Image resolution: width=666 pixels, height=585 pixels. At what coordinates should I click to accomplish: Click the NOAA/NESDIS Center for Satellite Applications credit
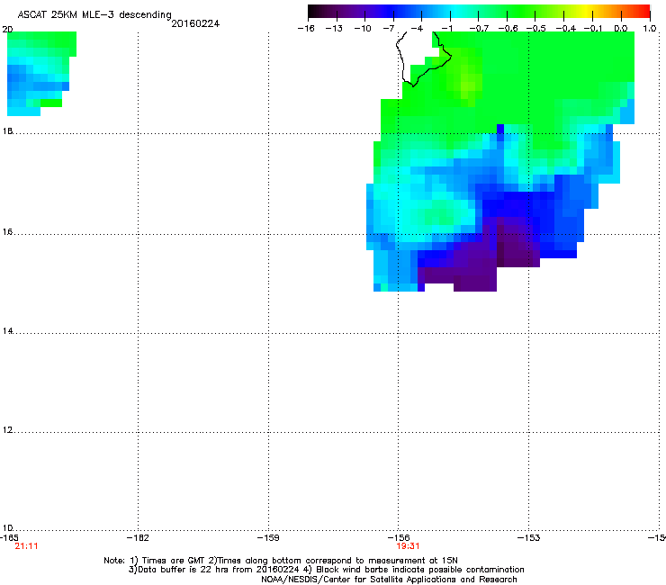389,579
